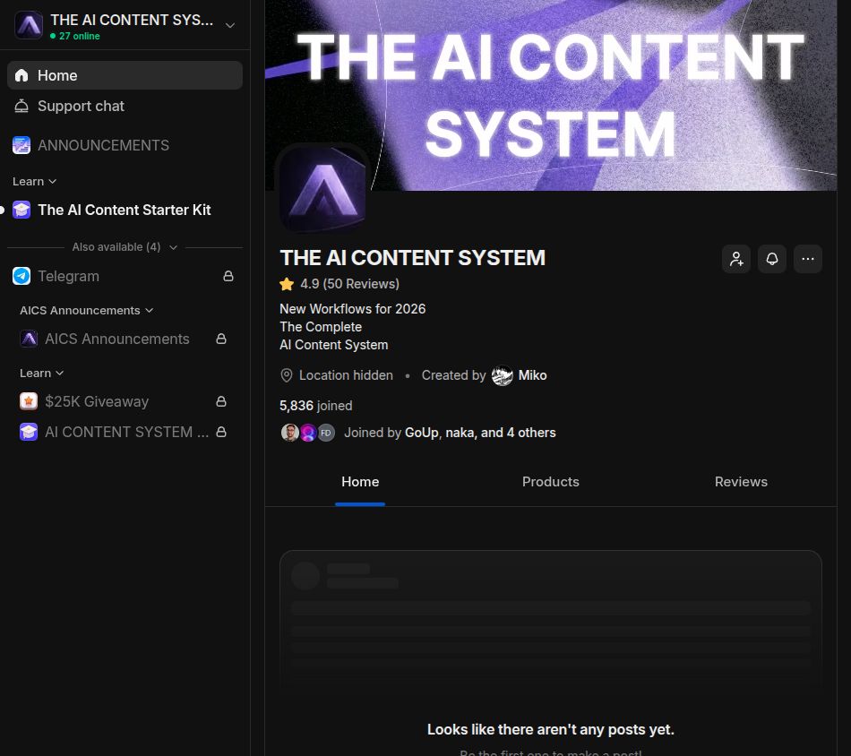The image size is (851, 756).
Task: Go to Home in the sidebar
Action: (125, 75)
